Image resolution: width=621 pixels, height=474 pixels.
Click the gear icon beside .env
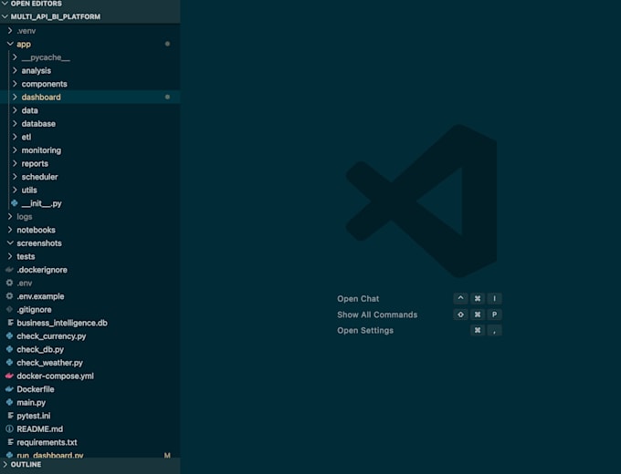point(9,283)
